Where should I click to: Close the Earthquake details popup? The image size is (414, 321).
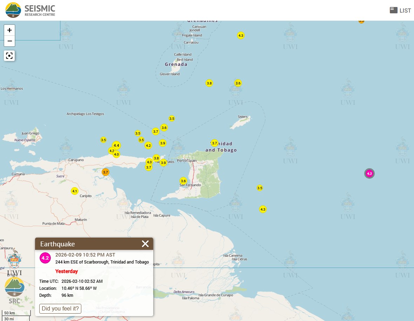tap(145, 244)
